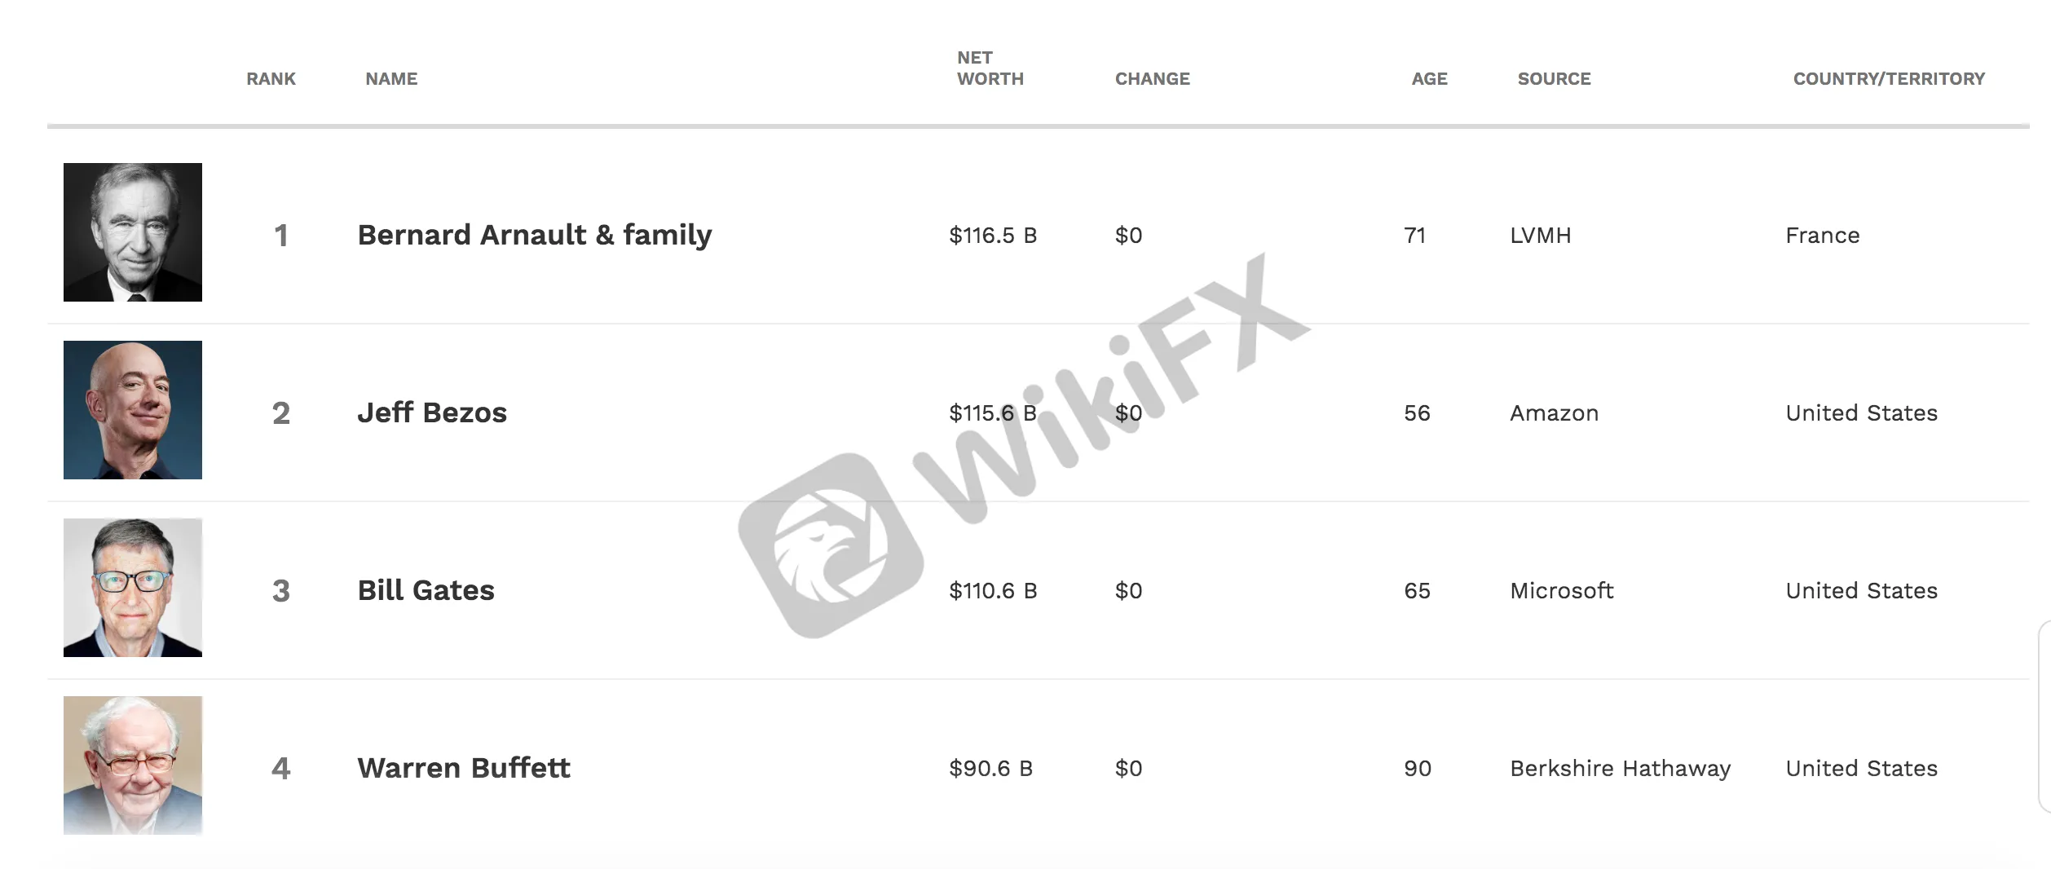This screenshot has height=869, width=2051.
Task: Sort by AGE column header
Action: 1429,79
